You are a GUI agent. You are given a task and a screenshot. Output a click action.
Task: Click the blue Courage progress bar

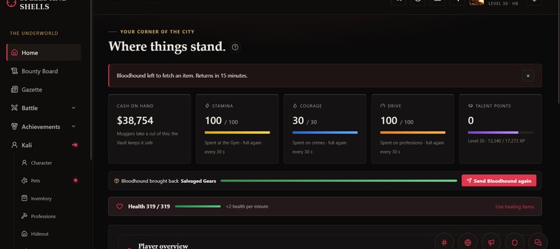[325, 132]
